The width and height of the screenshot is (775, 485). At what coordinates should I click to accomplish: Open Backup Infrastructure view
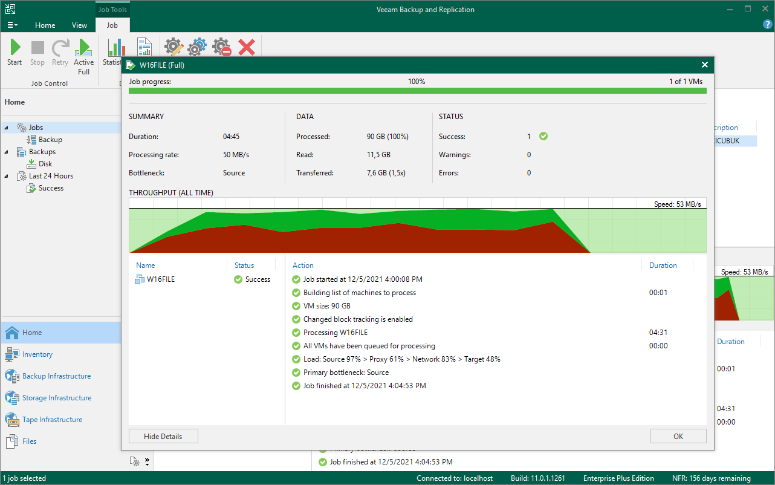56,376
